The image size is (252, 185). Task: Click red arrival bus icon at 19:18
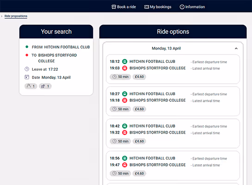click(125, 100)
